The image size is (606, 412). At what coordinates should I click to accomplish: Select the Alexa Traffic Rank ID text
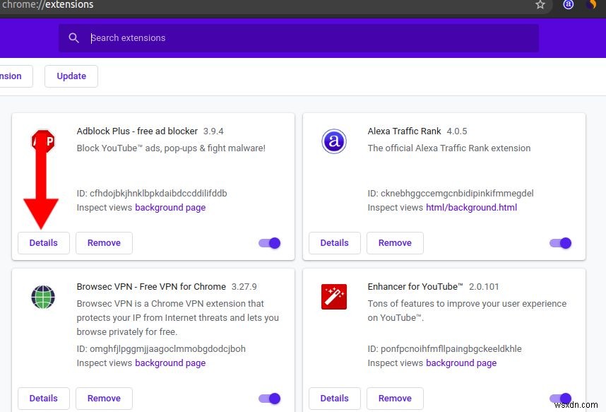451,194
